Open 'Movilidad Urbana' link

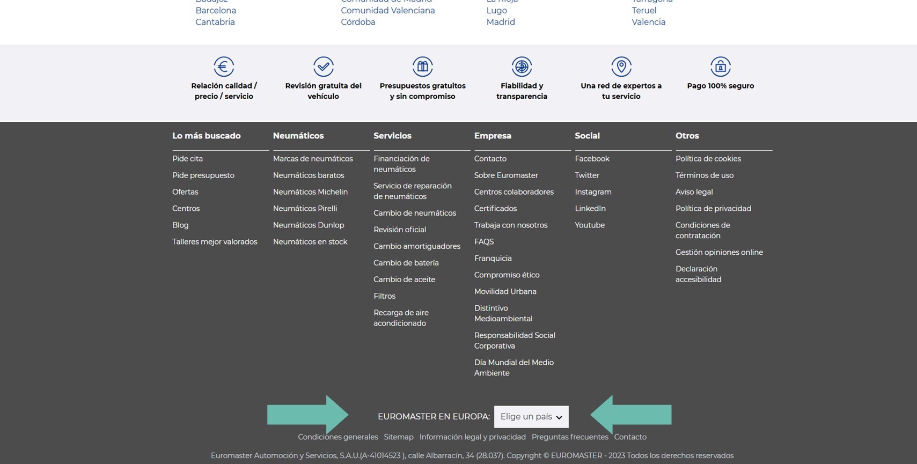(505, 292)
